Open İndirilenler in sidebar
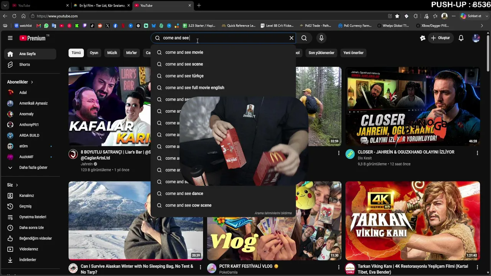The width and height of the screenshot is (491, 276). coord(30,260)
